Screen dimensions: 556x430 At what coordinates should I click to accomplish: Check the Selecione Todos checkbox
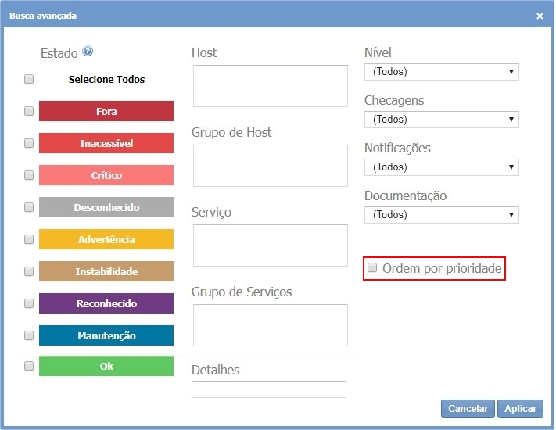coord(29,79)
